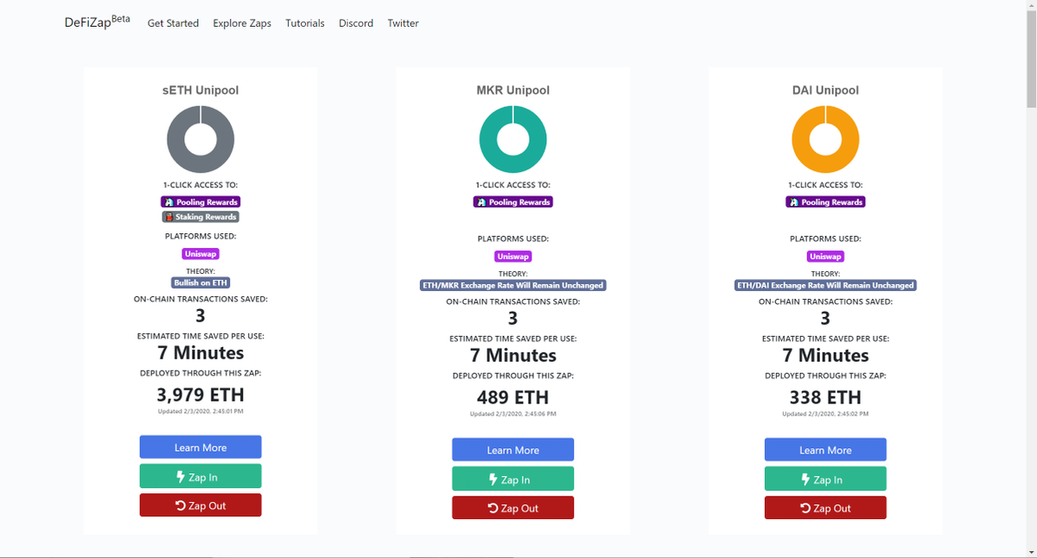Zap Out of DAI Unipool
The width and height of the screenshot is (1037, 558).
pos(825,508)
